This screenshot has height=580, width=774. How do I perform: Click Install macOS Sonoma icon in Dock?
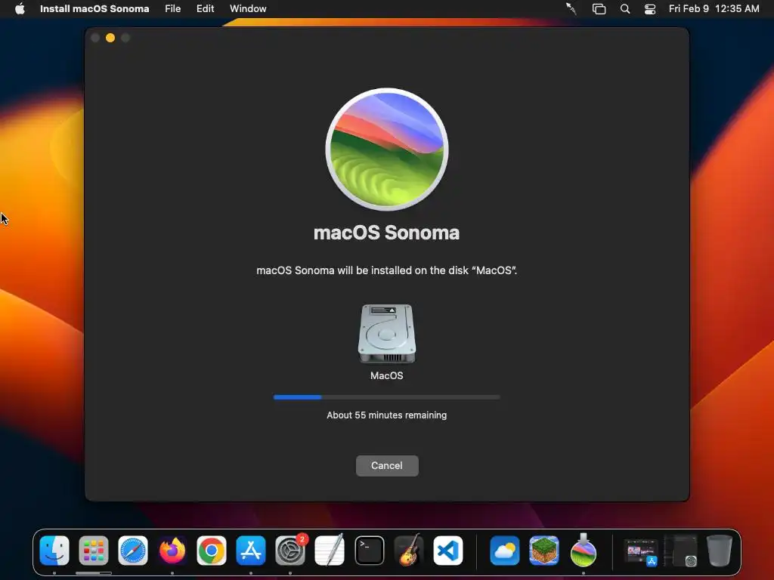click(x=584, y=551)
